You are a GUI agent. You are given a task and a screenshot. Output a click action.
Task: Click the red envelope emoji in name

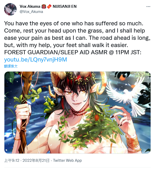click(49, 6)
